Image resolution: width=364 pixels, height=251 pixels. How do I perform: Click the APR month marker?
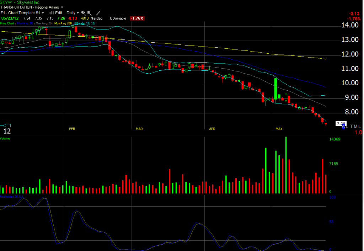click(x=212, y=129)
